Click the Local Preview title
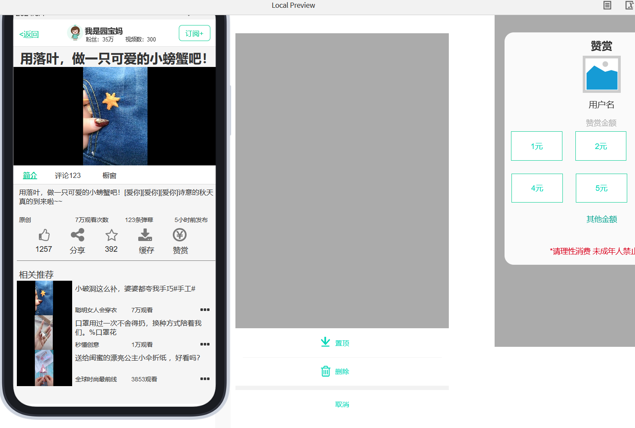 pos(293,5)
